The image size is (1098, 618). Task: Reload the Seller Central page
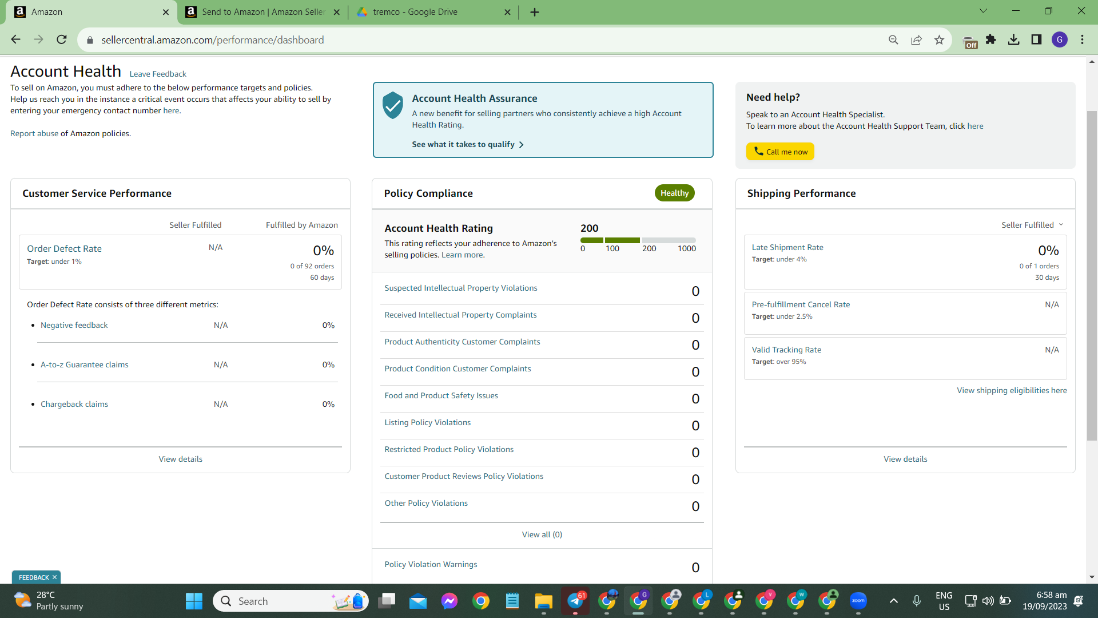pyautogui.click(x=62, y=39)
